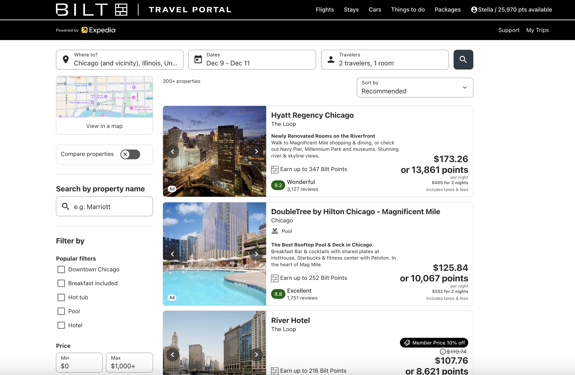Screen dimensions: 575x375
Task: Check the Hotel filter checkbox
Action: pos(61,325)
